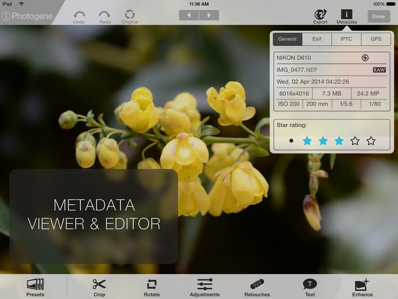Tap the Wi-Fi status icon
The image size is (398, 299).
[22, 4]
